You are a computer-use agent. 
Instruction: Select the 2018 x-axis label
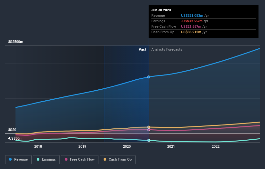(38, 146)
